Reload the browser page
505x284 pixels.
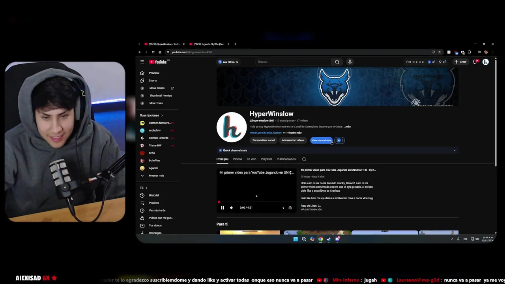click(x=153, y=52)
